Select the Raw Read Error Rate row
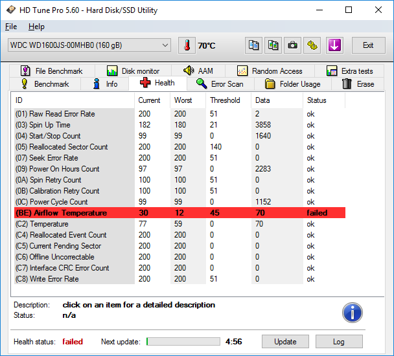The image size is (394, 356). [x=180, y=114]
